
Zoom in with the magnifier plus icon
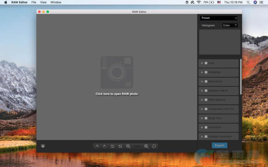(128, 146)
